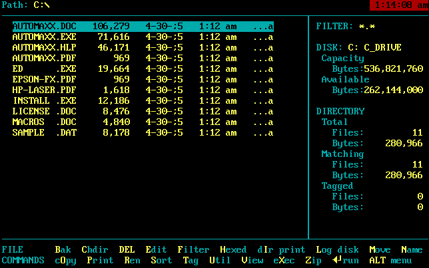Choose the Chdir command
Image resolution: width=429 pixels, height=268 pixels.
(x=95, y=249)
